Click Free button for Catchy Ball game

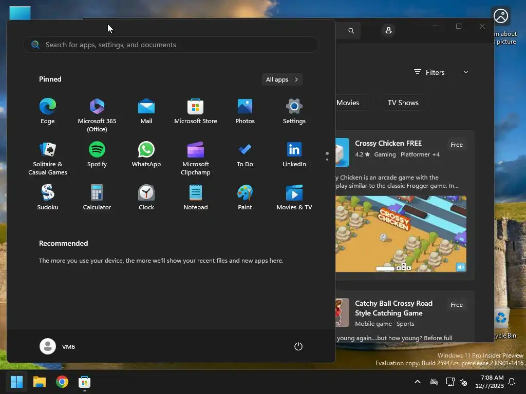(x=457, y=305)
